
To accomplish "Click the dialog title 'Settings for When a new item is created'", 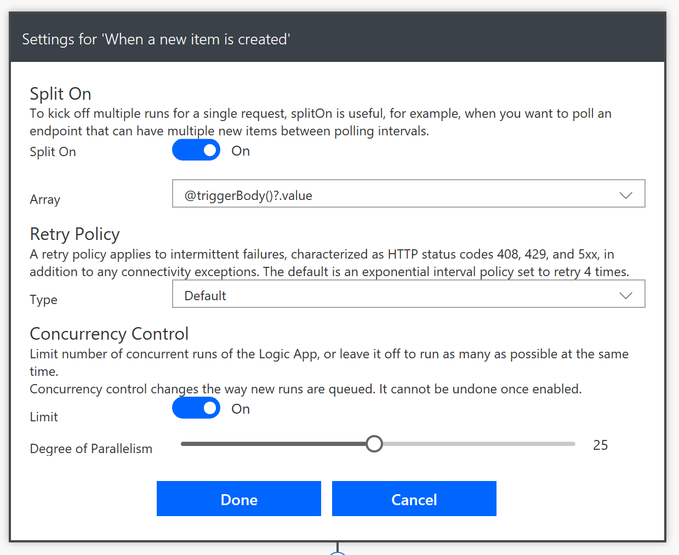I will coord(156,39).
